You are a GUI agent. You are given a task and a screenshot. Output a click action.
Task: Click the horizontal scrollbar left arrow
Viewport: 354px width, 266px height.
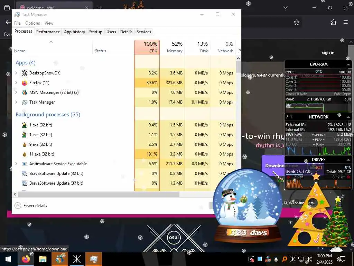point(15,194)
